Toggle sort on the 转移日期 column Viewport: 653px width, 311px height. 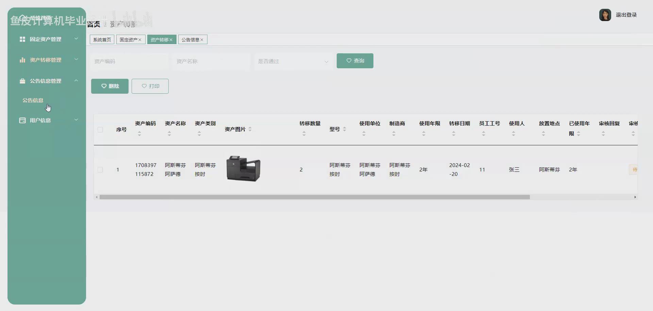(x=454, y=133)
